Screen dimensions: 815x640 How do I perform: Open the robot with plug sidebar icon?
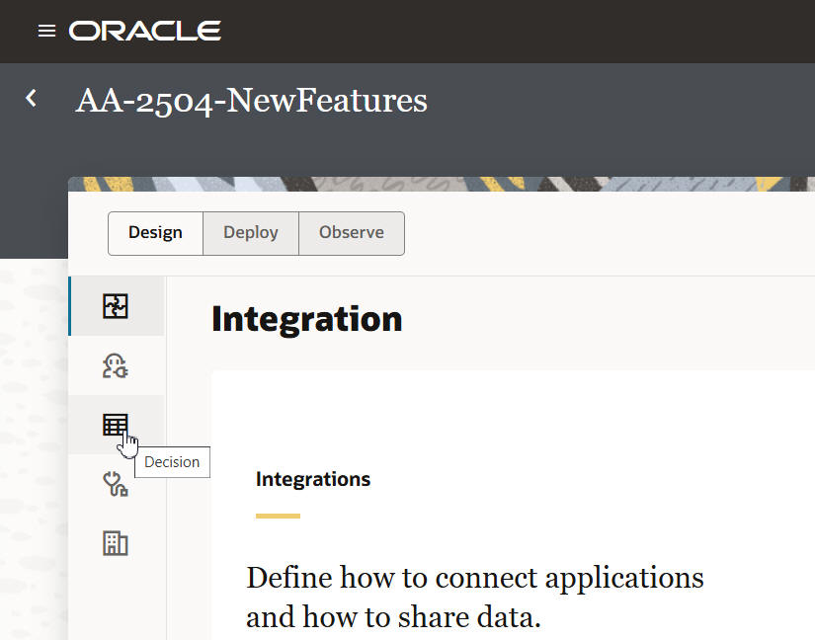click(116, 366)
